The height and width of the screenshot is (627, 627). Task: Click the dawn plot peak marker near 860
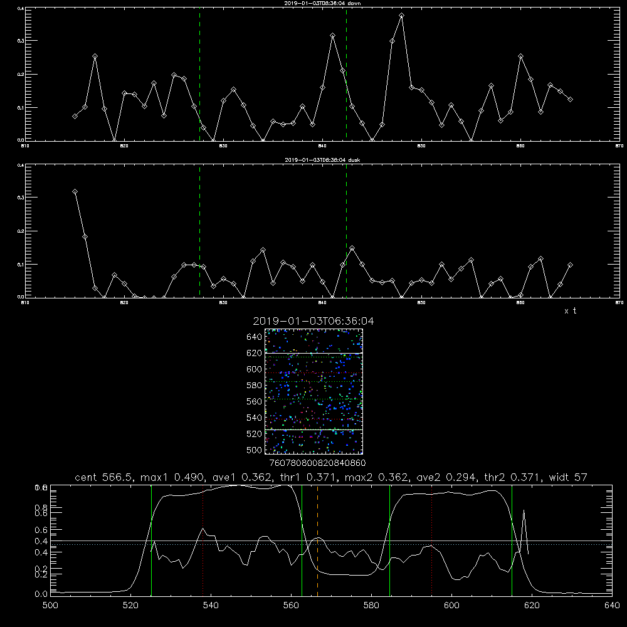[520, 56]
